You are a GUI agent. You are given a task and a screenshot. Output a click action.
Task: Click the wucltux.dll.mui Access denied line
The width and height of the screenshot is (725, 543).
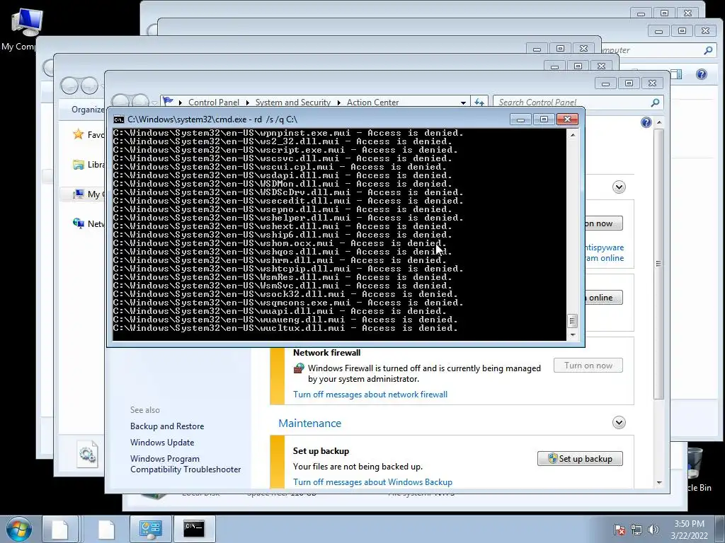pos(285,328)
